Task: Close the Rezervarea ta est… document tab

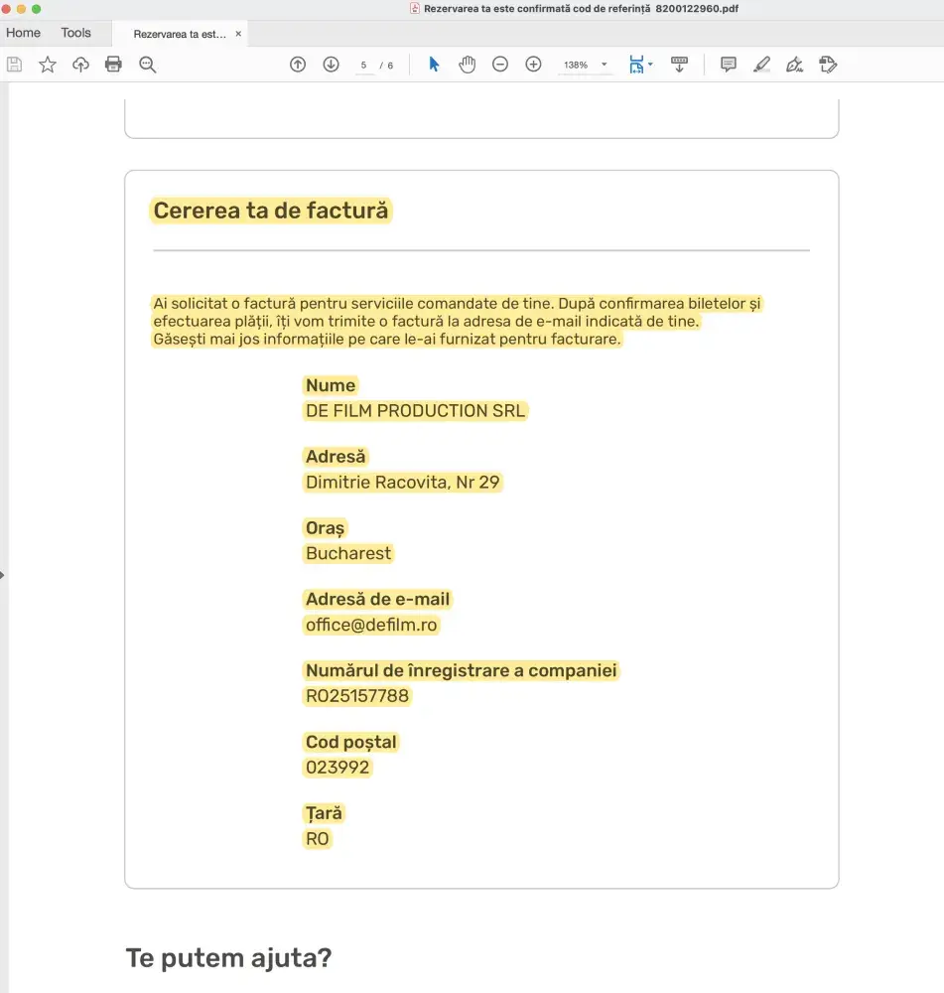Action: [238, 34]
